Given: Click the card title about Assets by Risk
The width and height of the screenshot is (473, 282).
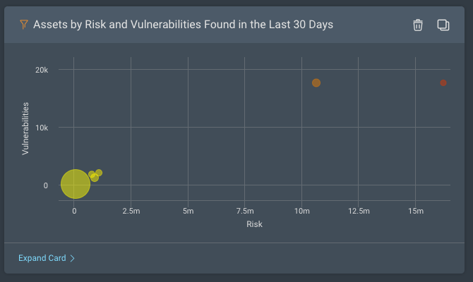Looking at the screenshot, I should click(184, 25).
